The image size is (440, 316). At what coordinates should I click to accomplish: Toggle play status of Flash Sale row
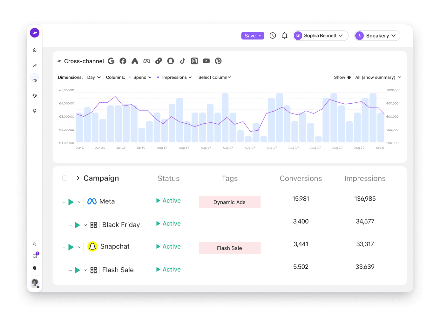(77, 270)
